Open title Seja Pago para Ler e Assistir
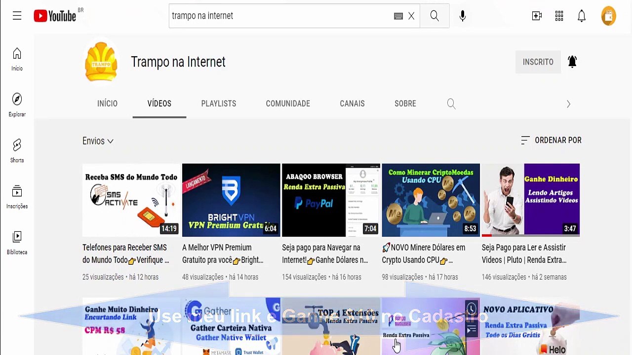Screen dimensions: 632x355 (x=524, y=254)
